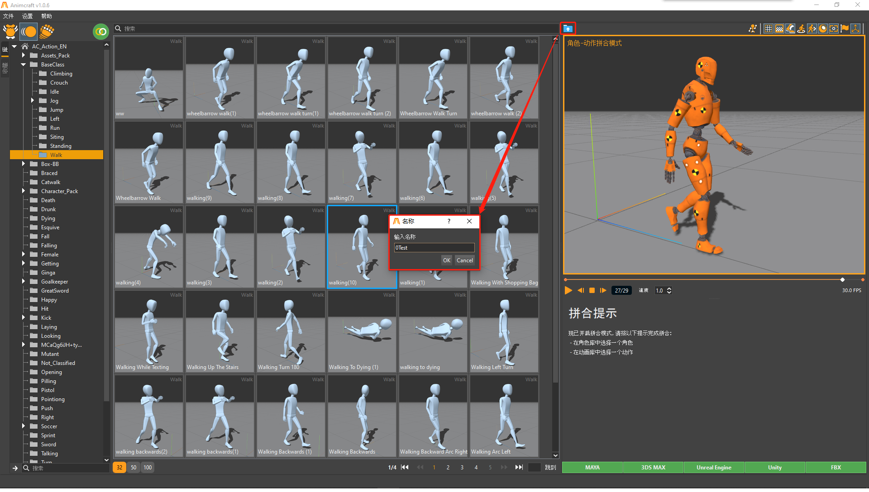
Task: Click the name input field containing 0Test
Action: [x=434, y=247]
